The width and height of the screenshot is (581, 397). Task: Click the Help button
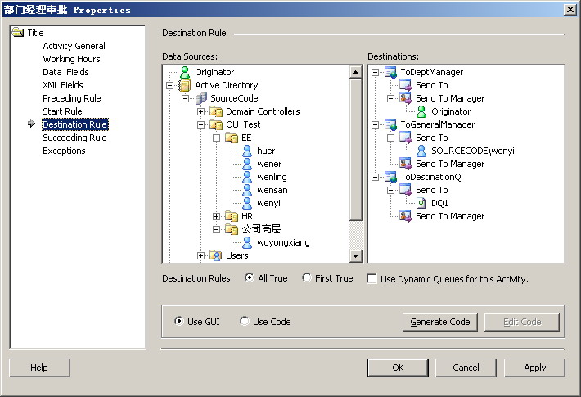pos(39,368)
